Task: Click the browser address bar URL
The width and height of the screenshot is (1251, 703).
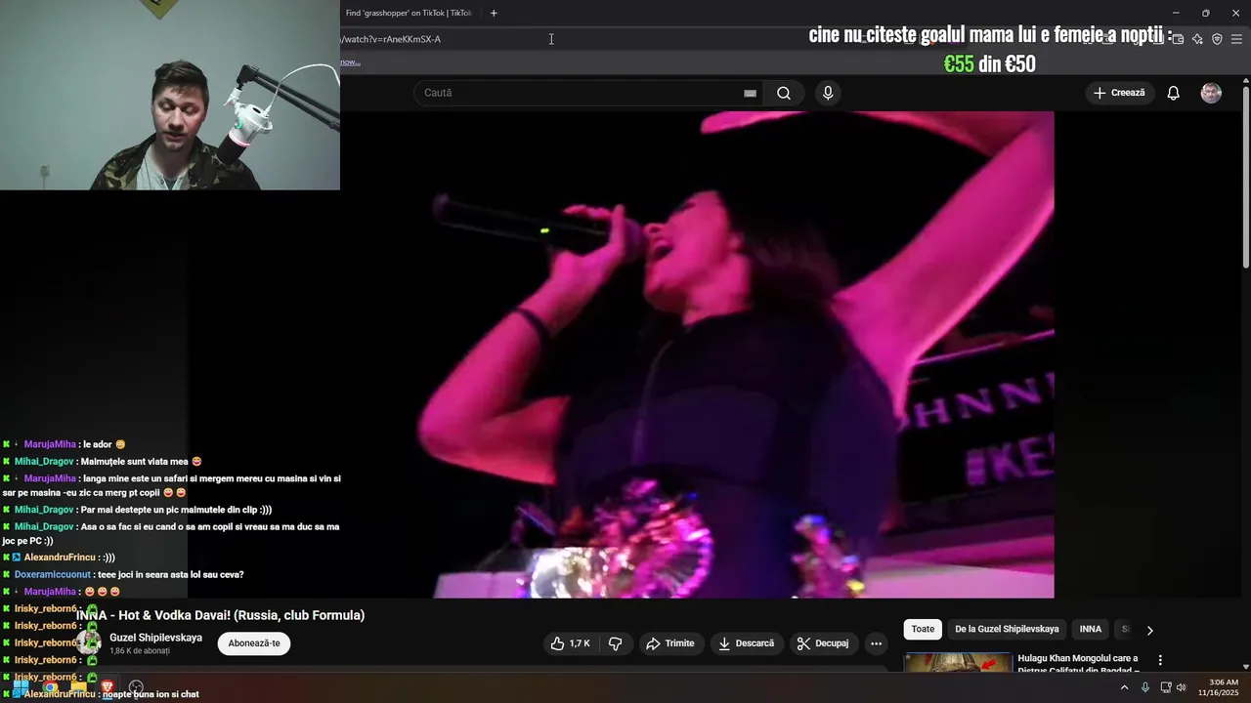Action: [391, 39]
